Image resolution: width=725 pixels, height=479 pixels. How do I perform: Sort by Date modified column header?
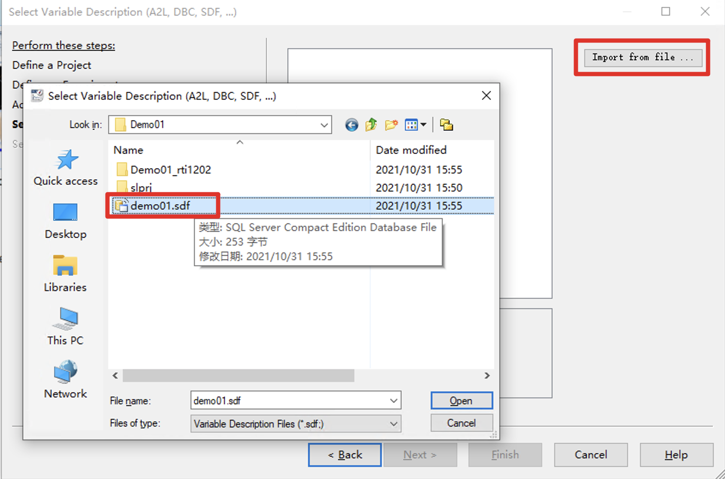tap(411, 150)
